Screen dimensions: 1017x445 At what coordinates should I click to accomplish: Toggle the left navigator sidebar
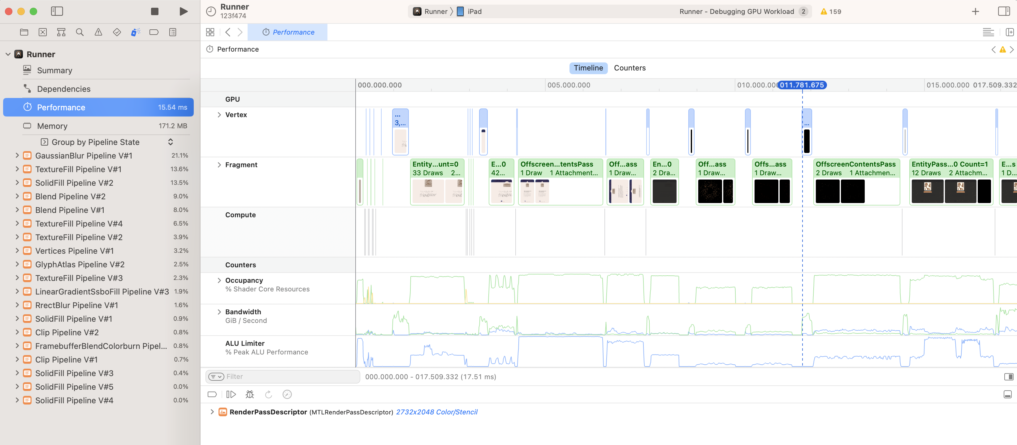coord(57,11)
